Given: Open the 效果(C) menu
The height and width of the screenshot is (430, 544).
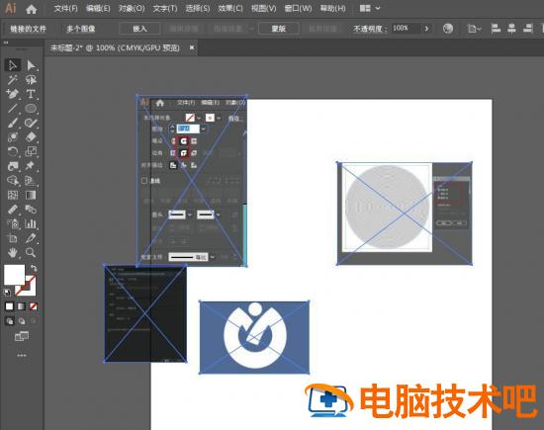Looking at the screenshot, I should pos(230,8).
